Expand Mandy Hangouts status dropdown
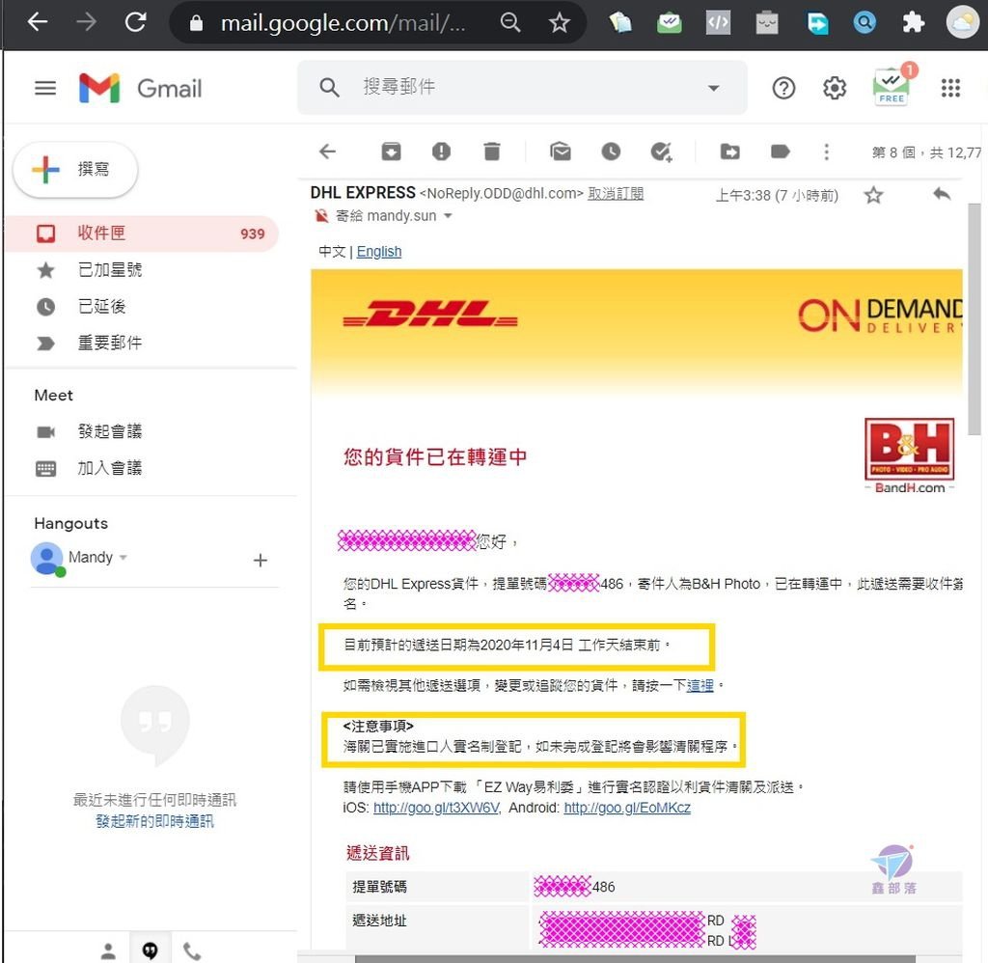This screenshot has height=963, width=988. (123, 558)
